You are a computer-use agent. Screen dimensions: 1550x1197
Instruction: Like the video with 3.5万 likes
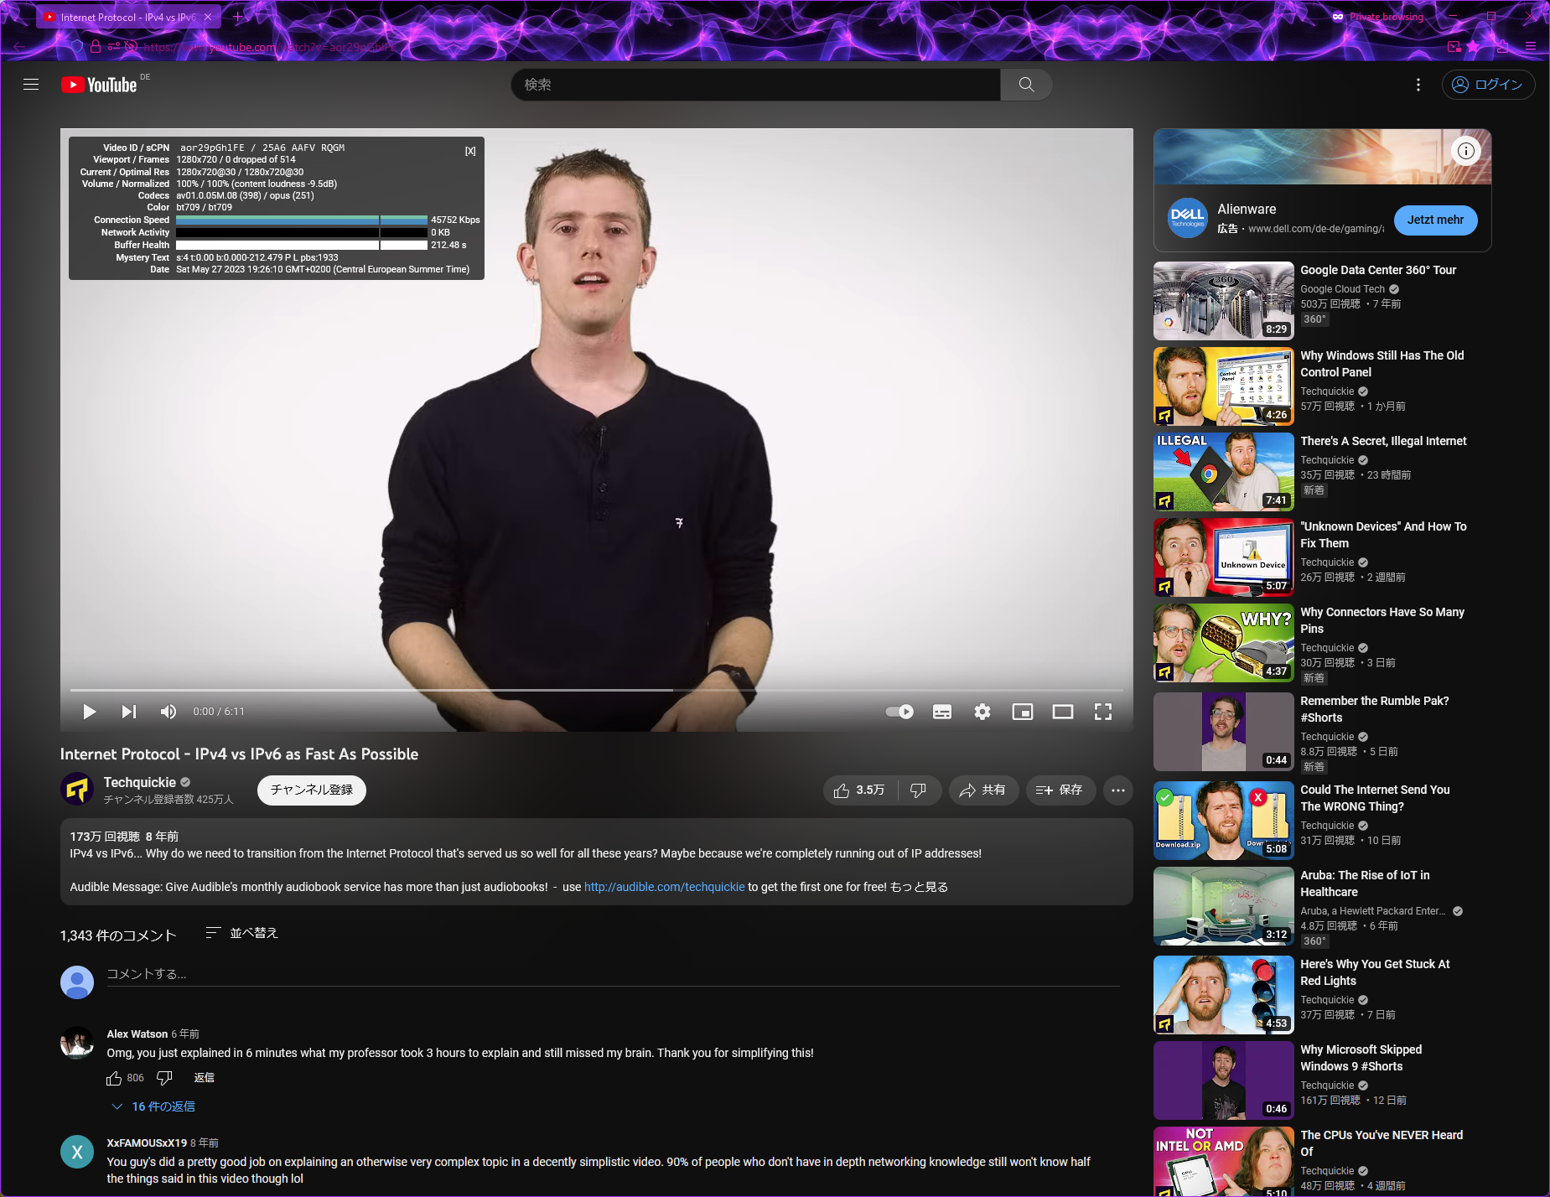[x=860, y=790]
